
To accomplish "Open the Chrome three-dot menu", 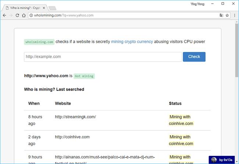I will (x=235, y=15).
